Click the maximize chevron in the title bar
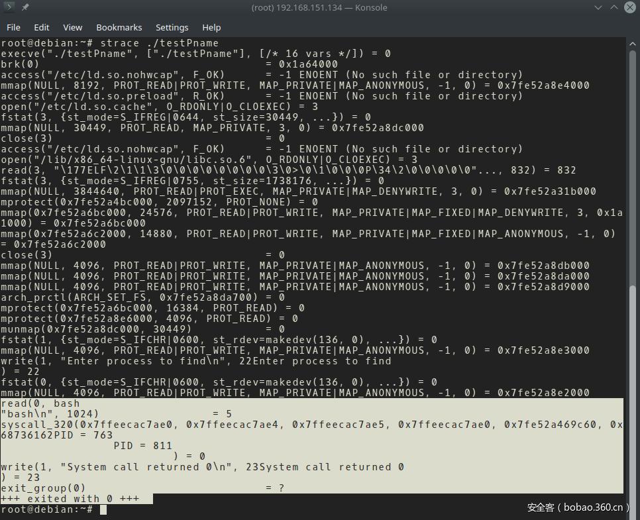The height and width of the screenshot is (520, 640). tap(613, 7)
